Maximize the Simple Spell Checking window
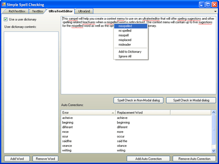 click(x=208, y=5)
